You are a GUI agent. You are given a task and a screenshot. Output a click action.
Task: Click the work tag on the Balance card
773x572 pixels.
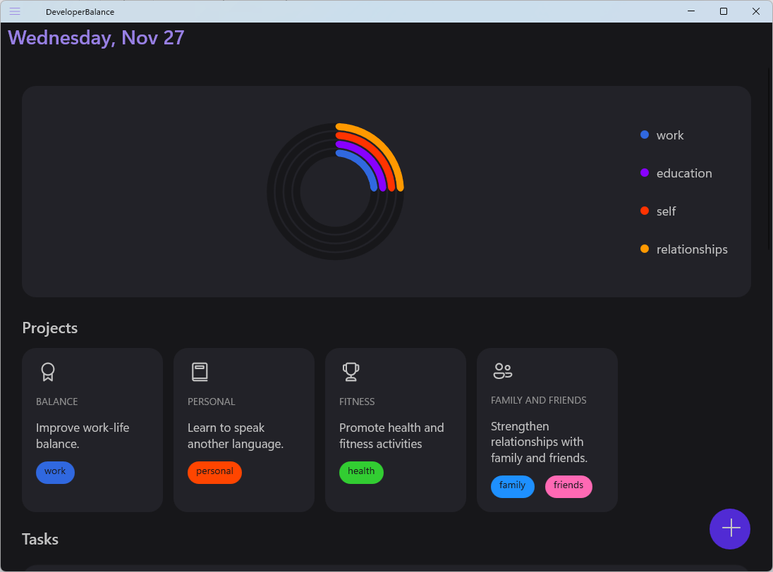(55, 472)
